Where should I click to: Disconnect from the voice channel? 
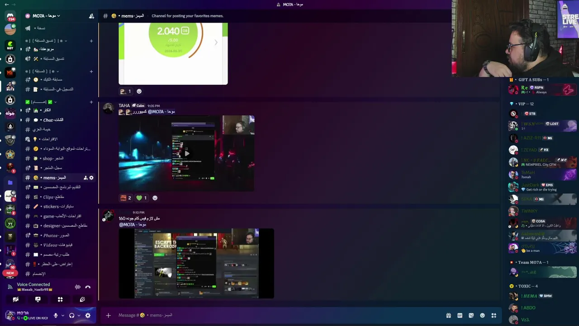pyautogui.click(x=88, y=287)
